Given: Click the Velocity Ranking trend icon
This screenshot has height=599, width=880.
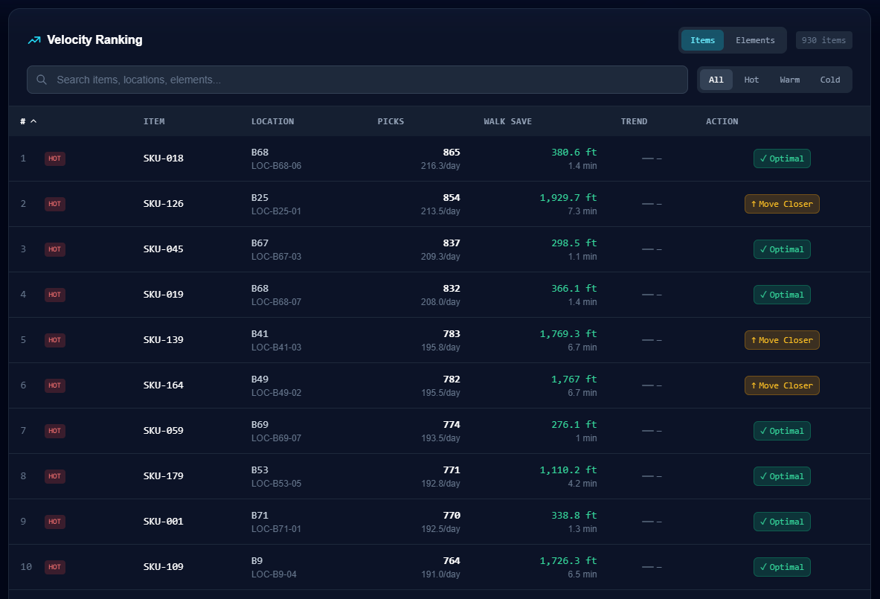Looking at the screenshot, I should [34, 40].
